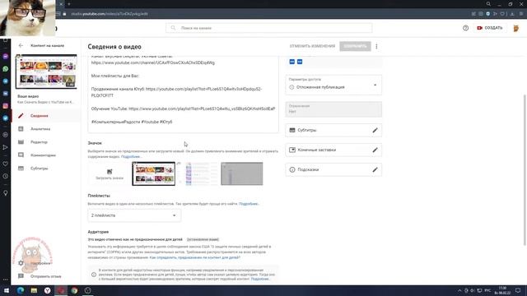Click the Конечные заставки card icon
This screenshot has width=527, height=296.
coord(292,150)
